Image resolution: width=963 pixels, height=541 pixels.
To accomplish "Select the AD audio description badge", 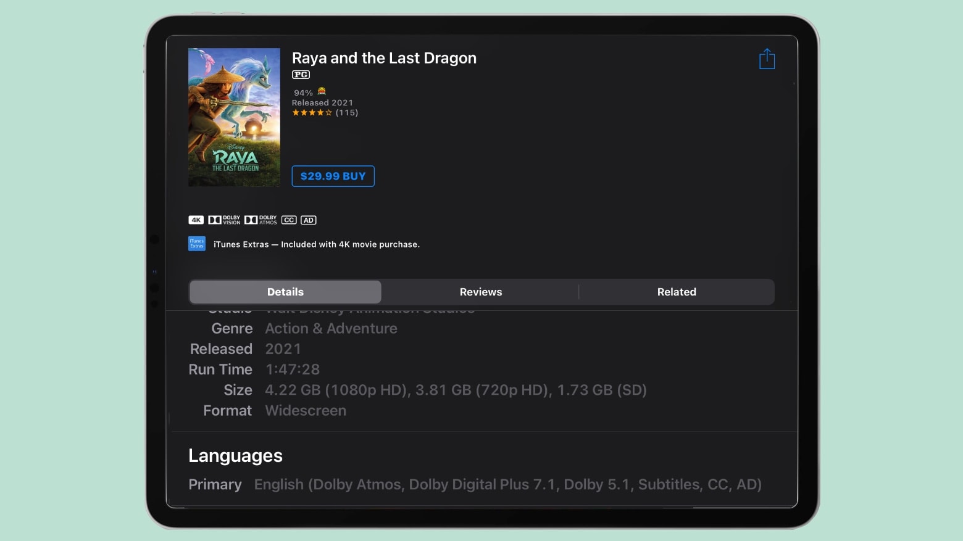I will pos(307,220).
